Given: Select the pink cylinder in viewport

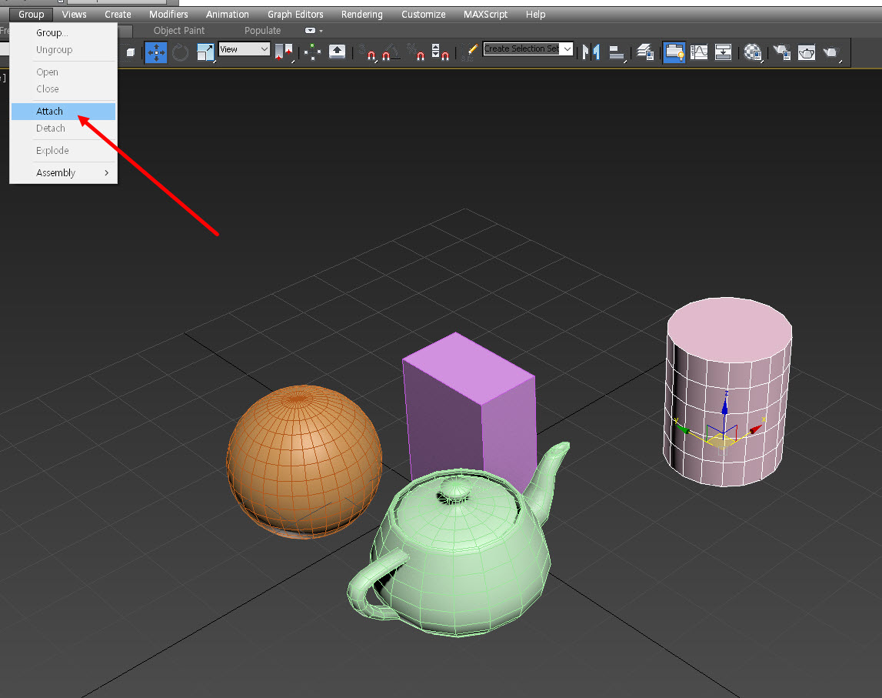Looking at the screenshot, I should pos(729,391).
